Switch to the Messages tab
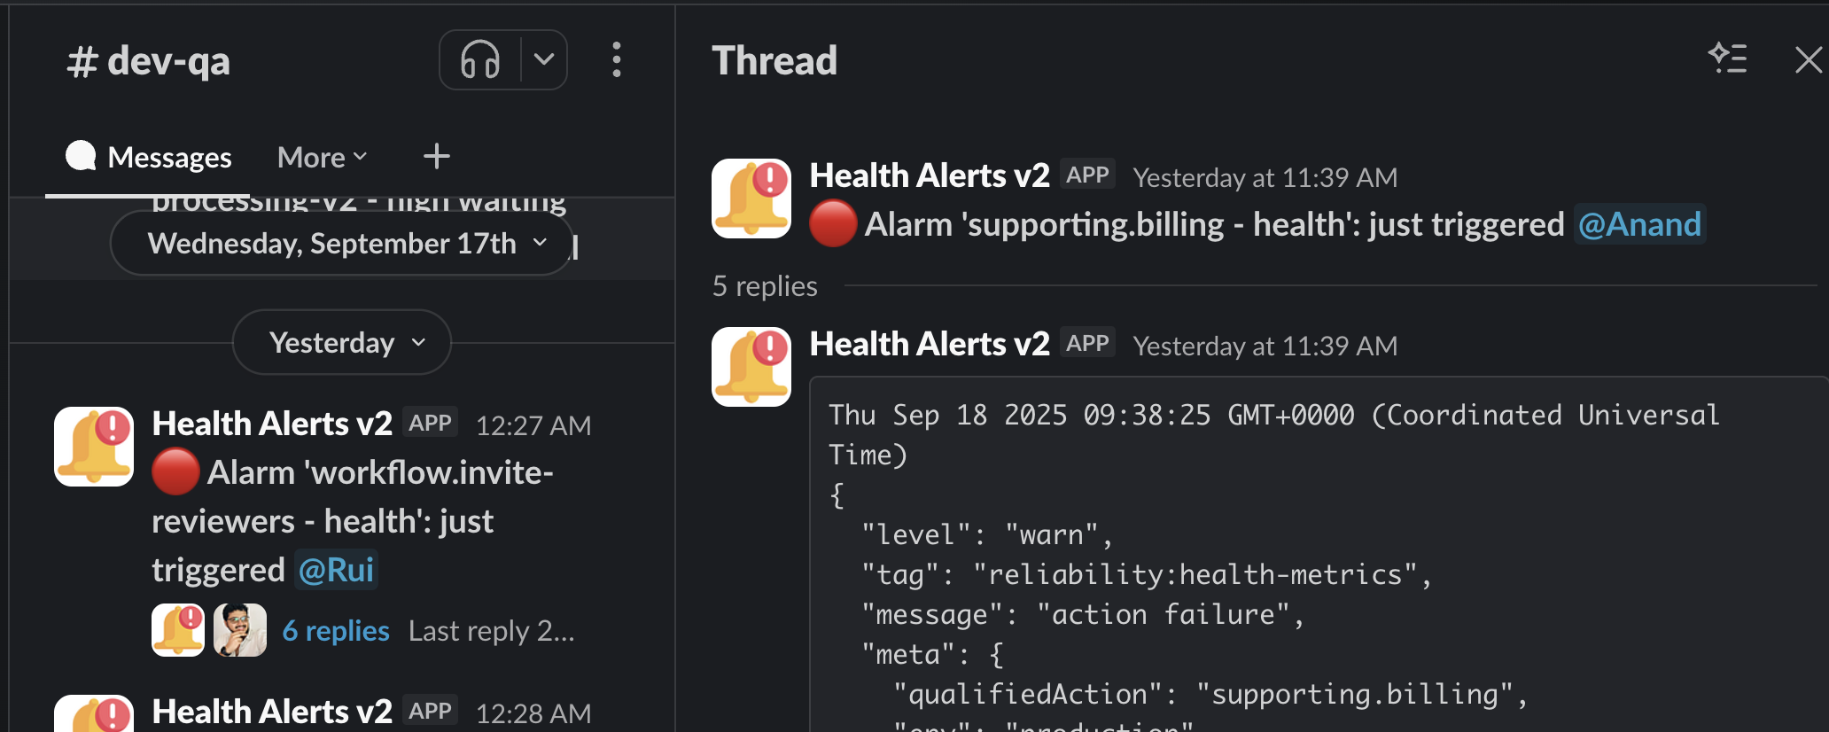The height and width of the screenshot is (732, 1829). (x=149, y=158)
